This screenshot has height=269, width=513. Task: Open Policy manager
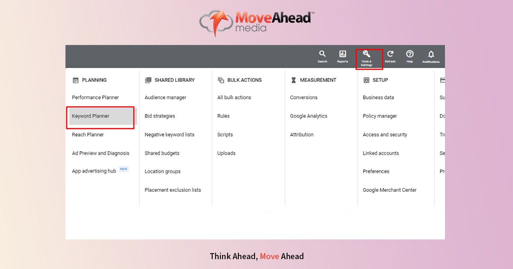(x=380, y=116)
